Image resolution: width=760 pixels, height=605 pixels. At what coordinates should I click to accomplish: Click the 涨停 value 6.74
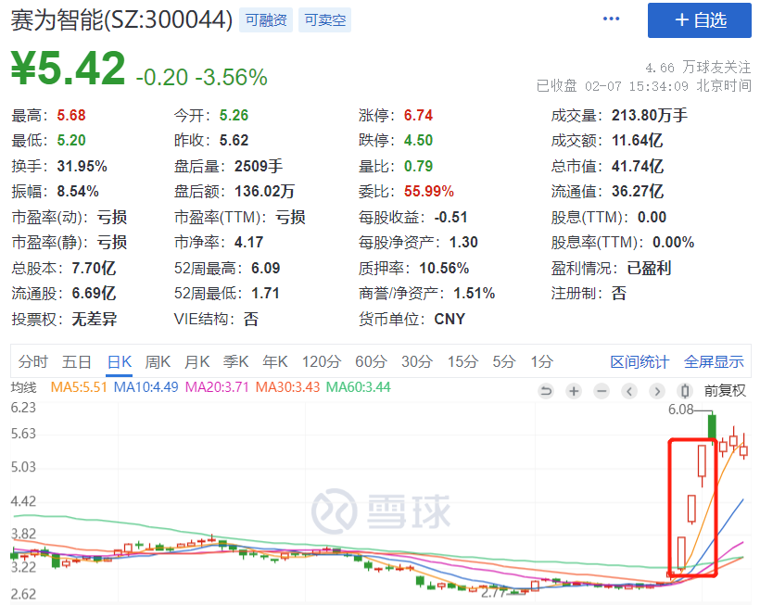coord(418,115)
